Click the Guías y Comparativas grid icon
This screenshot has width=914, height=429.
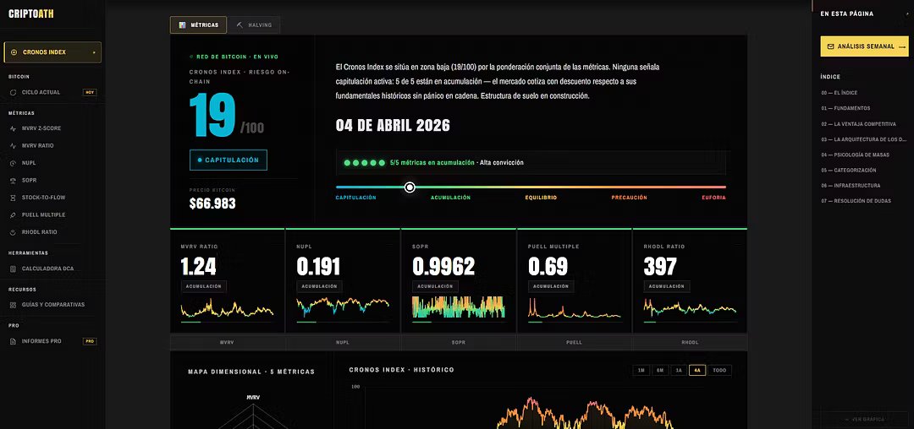[x=14, y=305]
